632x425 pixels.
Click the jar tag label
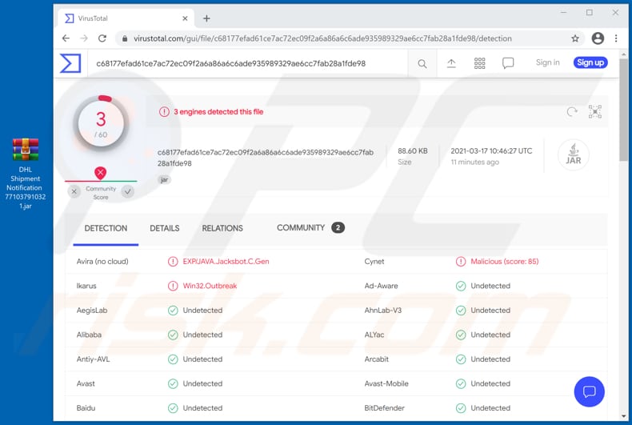(164, 180)
